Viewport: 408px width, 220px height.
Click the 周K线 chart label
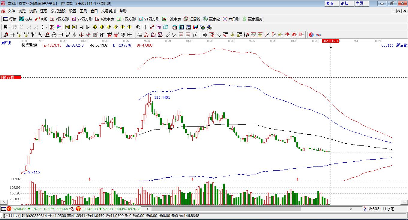6,43
